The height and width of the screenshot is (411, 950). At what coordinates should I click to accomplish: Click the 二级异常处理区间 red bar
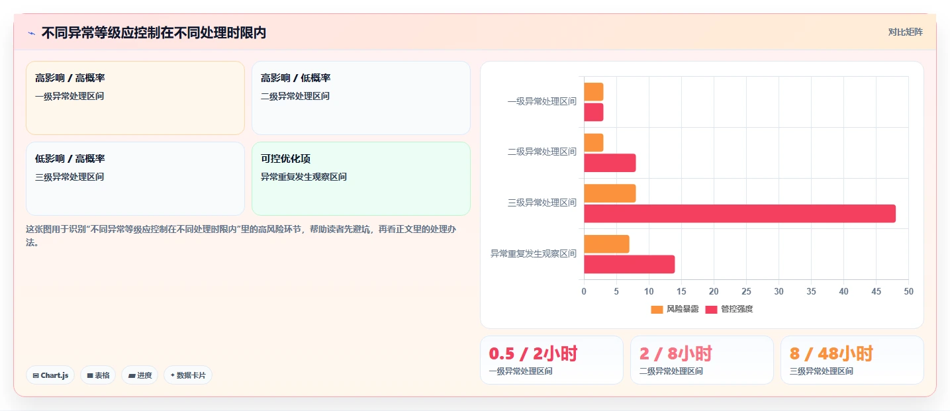[x=610, y=163]
